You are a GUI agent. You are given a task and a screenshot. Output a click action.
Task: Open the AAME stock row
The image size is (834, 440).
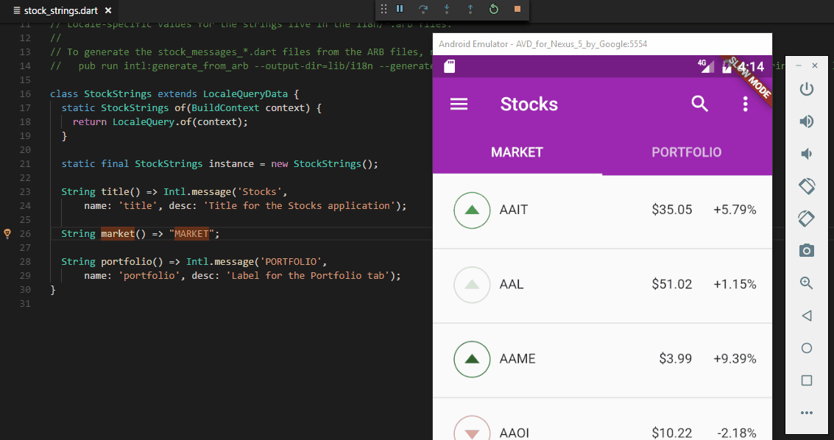[602, 360]
